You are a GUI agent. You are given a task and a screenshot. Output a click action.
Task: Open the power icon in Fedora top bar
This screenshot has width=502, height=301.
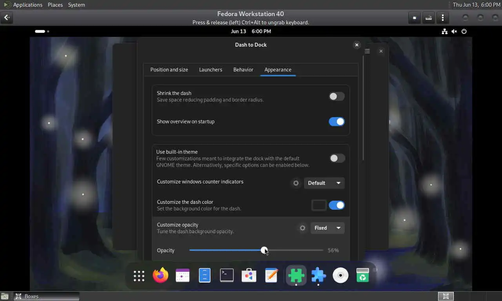coord(464,31)
